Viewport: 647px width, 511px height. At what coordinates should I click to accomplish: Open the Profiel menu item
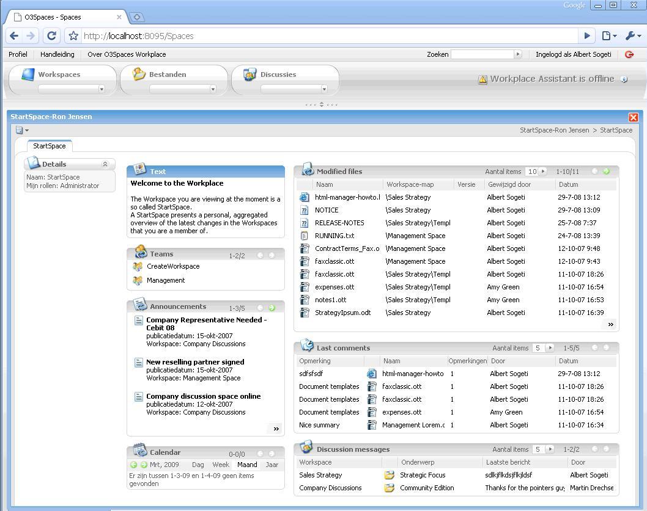tap(18, 54)
